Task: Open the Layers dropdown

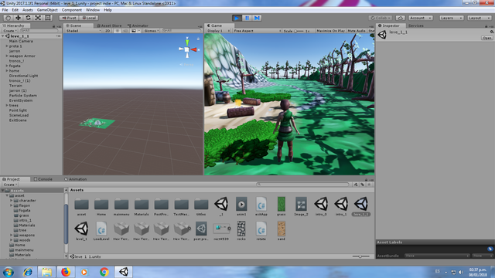Action: [452, 18]
